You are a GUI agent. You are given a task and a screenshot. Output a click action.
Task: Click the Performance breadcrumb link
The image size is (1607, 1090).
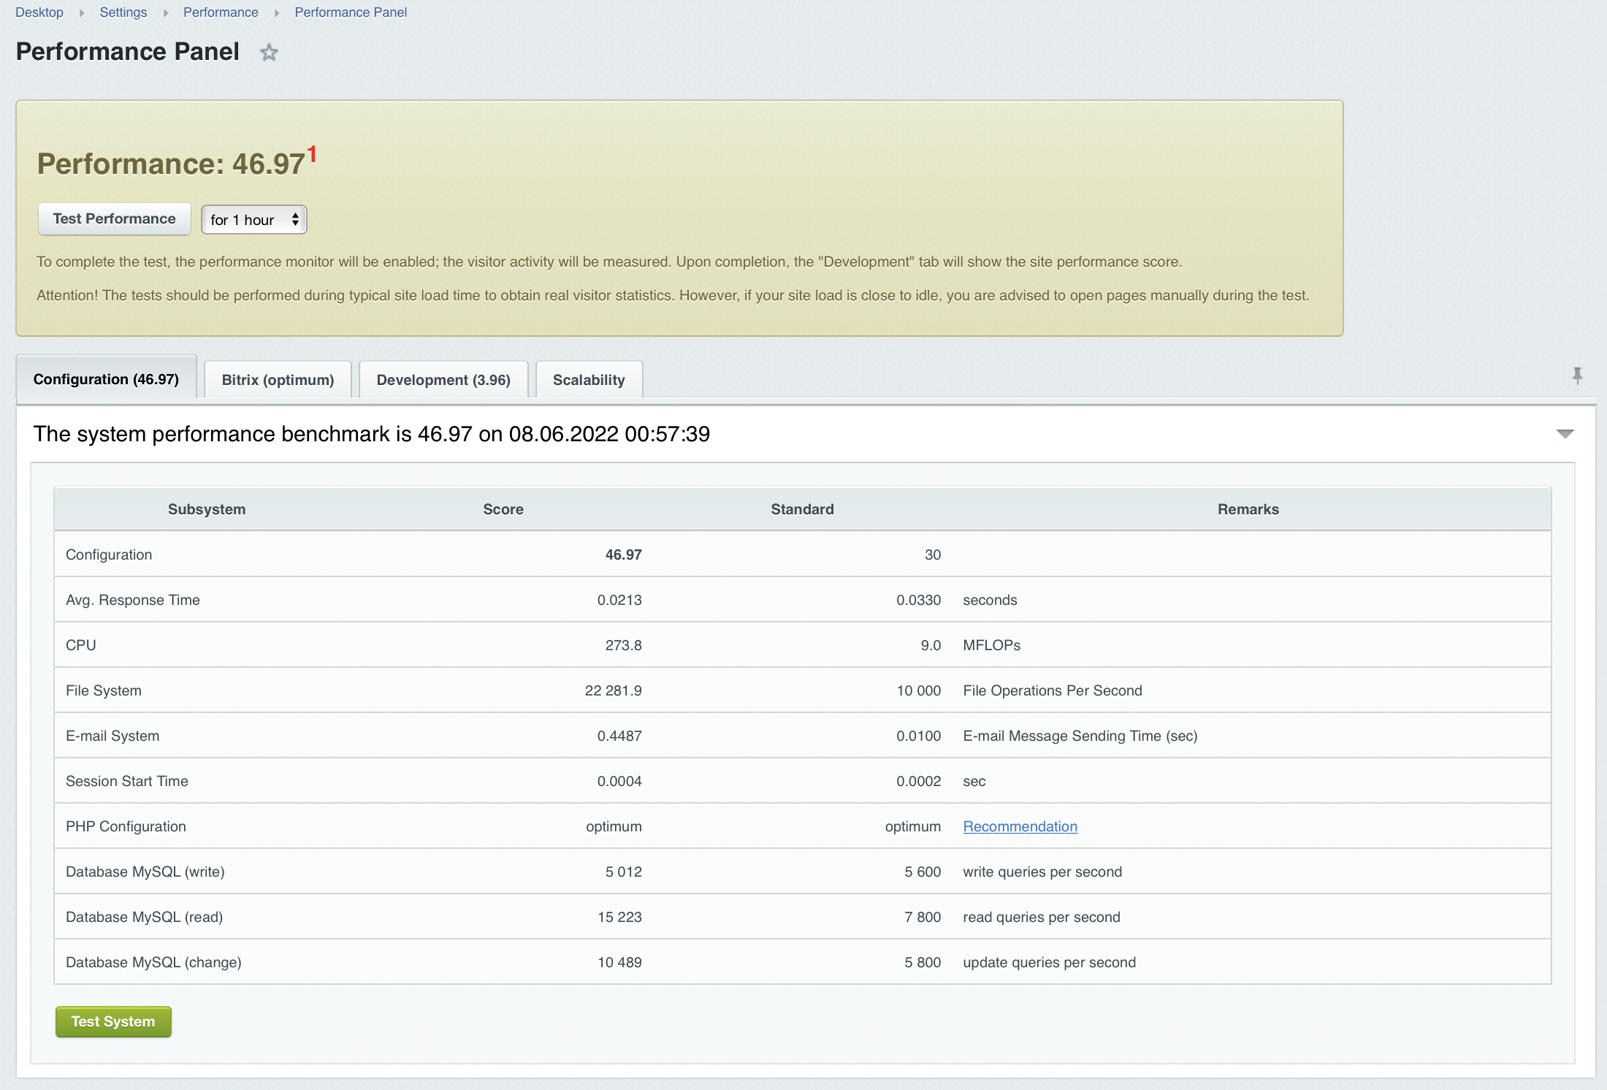pyautogui.click(x=221, y=12)
